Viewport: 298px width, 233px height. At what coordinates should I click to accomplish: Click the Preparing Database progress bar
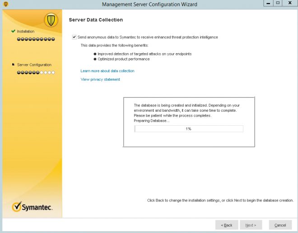(189, 129)
